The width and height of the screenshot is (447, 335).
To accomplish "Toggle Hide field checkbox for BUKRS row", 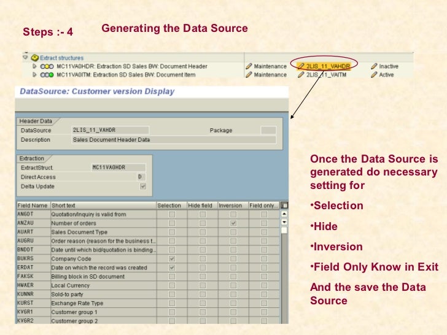I will tap(203, 259).
